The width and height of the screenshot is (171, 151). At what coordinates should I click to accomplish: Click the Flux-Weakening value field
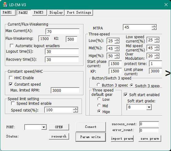click(44, 39)
